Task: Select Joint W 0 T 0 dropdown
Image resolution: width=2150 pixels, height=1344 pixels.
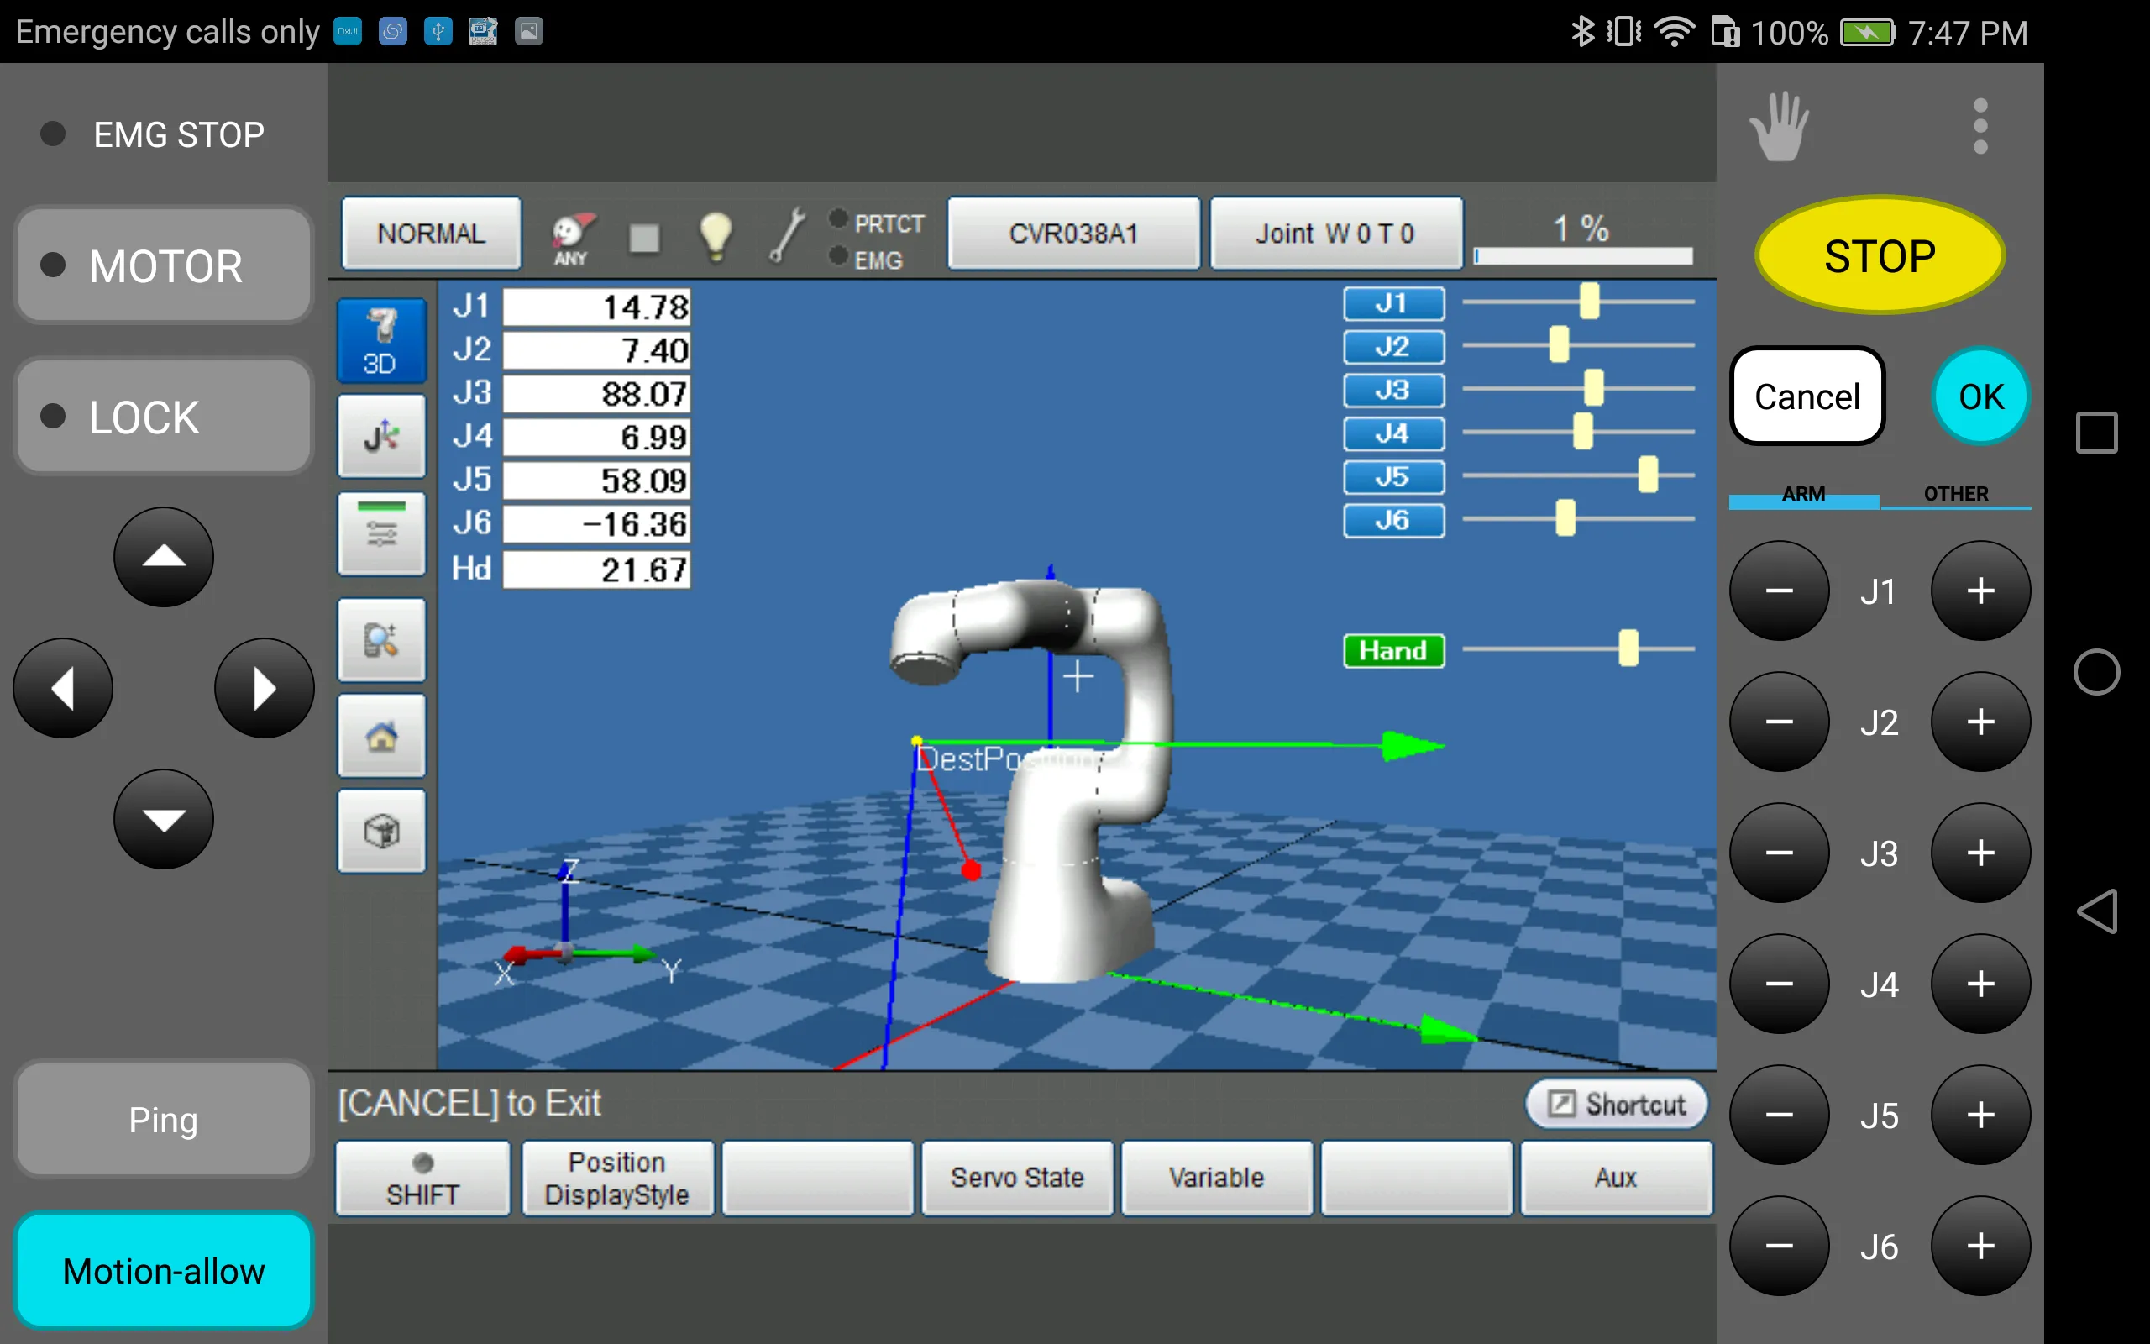Action: (x=1337, y=235)
